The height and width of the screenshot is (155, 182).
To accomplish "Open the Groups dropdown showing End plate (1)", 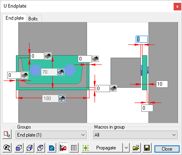I will click(x=51, y=135).
